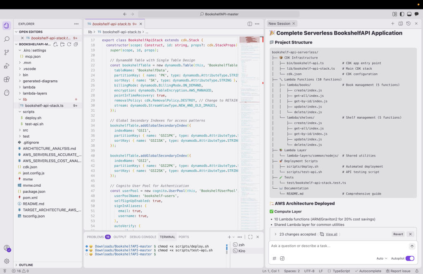Open the session history icon in chat panel

408,23
